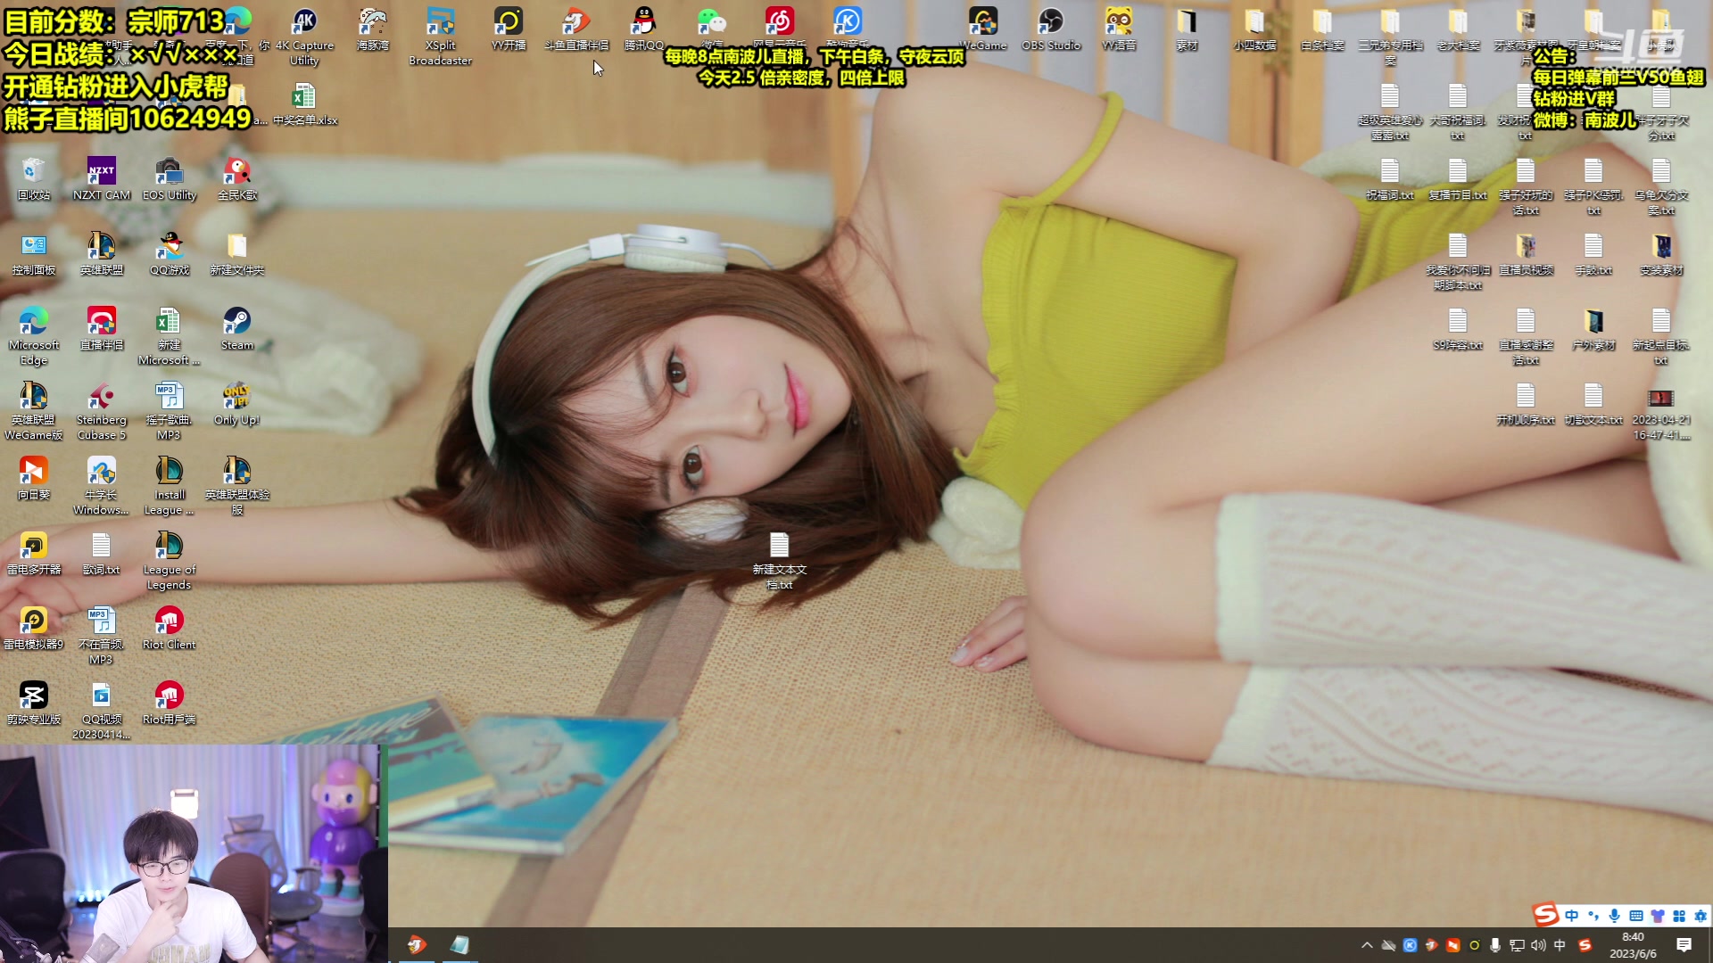This screenshot has height=963, width=1713.
Task: Toggle Sogou punctuation mode in the floating bar
Action: pyautogui.click(x=1593, y=916)
